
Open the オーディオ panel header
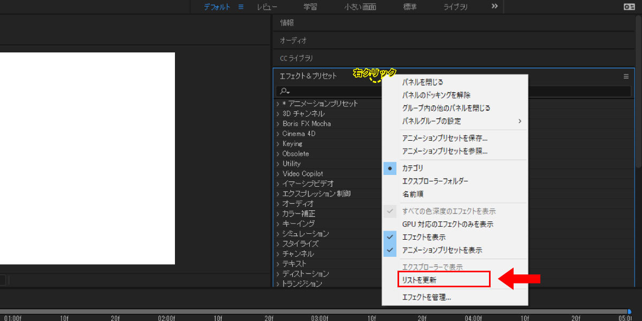293,40
